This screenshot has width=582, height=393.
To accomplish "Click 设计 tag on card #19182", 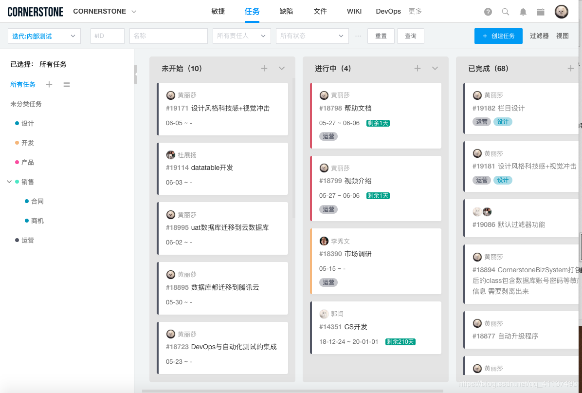I will [x=503, y=122].
